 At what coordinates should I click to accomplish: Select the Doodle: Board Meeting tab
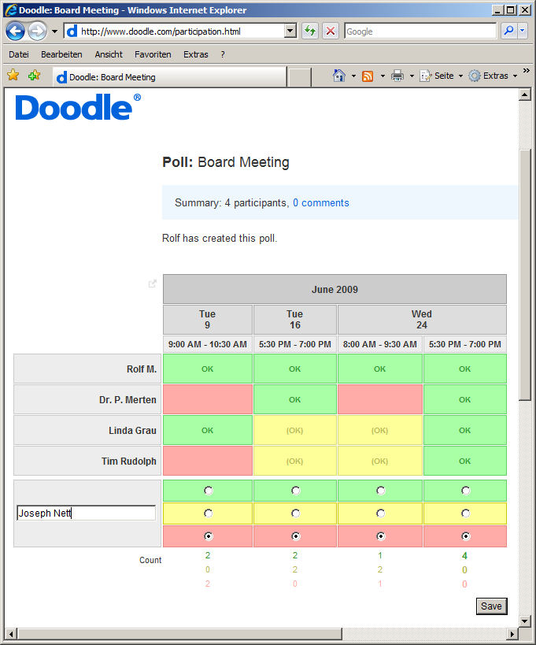tap(169, 77)
